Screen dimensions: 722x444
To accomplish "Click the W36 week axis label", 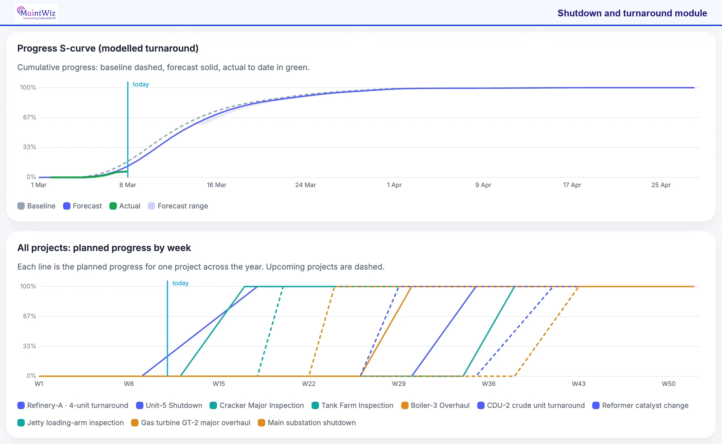I will tap(489, 384).
